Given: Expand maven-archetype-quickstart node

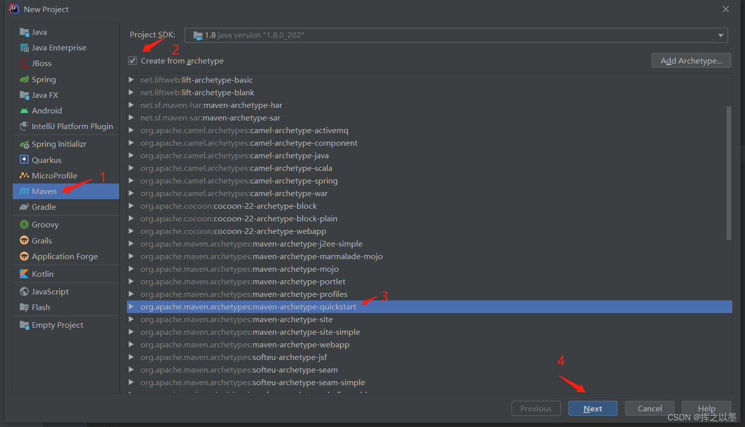Looking at the screenshot, I should pos(131,307).
